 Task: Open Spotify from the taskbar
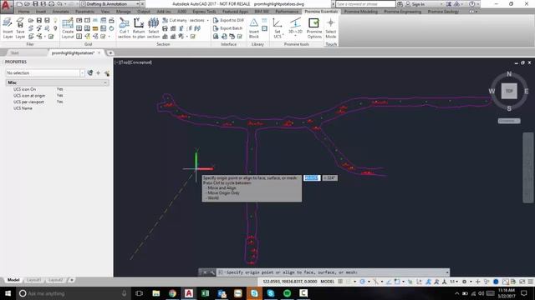pos(287,293)
